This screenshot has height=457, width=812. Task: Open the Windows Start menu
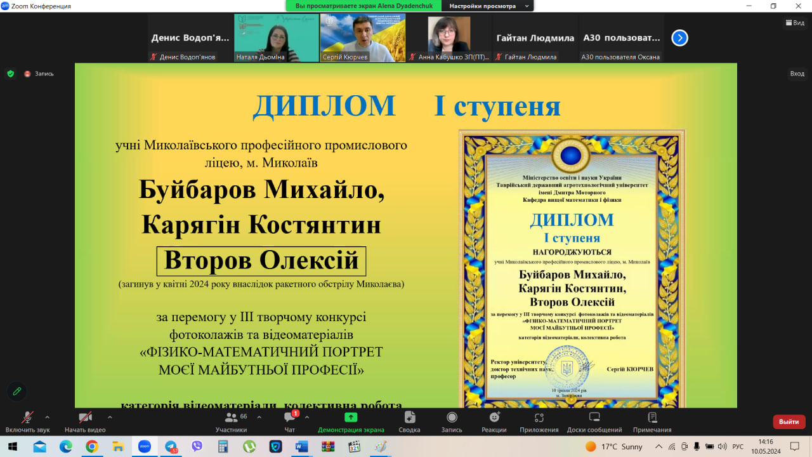tap(13, 447)
